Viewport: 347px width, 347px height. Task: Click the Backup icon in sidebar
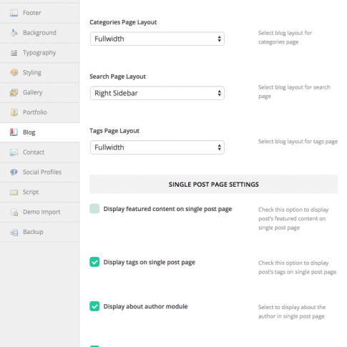click(x=14, y=232)
